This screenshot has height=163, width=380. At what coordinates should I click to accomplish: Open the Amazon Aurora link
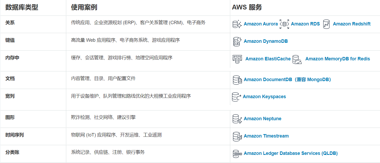tap(261, 24)
